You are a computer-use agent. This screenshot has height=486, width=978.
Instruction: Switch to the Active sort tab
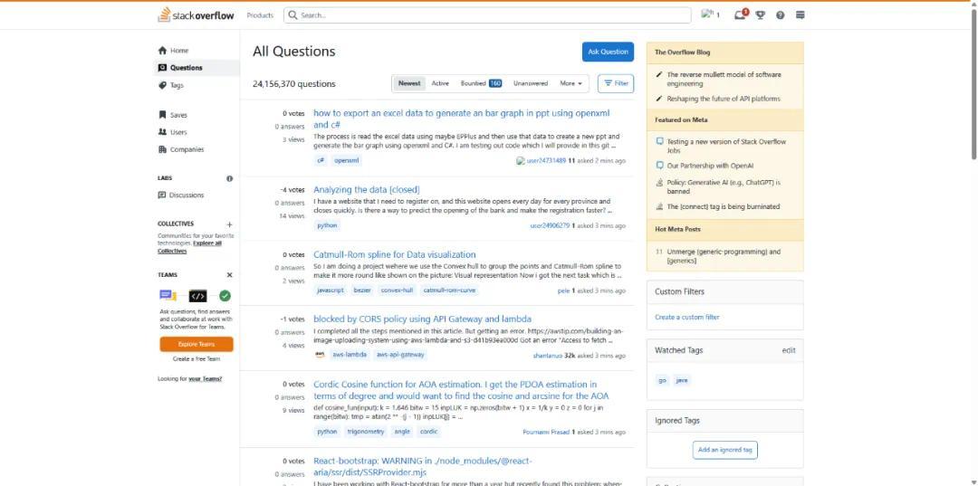440,83
